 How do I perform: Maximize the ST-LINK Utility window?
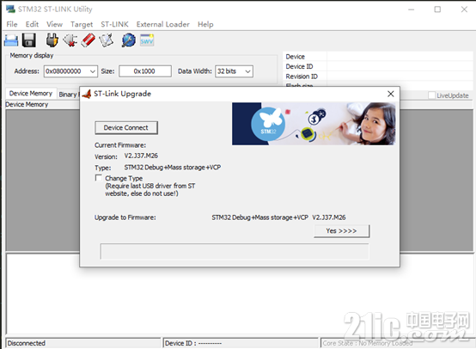[437, 9]
